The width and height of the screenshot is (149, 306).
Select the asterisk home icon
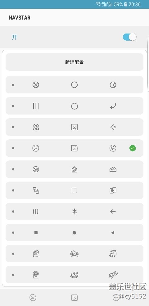(74, 212)
